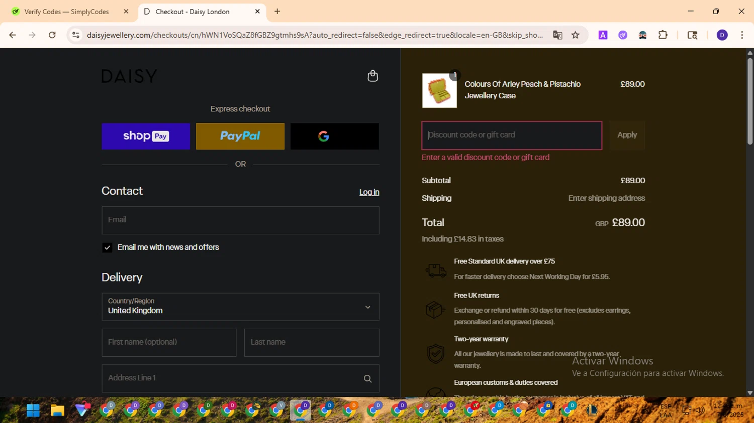The image size is (754, 423).
Task: Open File Explorer from taskbar
Action: click(57, 410)
